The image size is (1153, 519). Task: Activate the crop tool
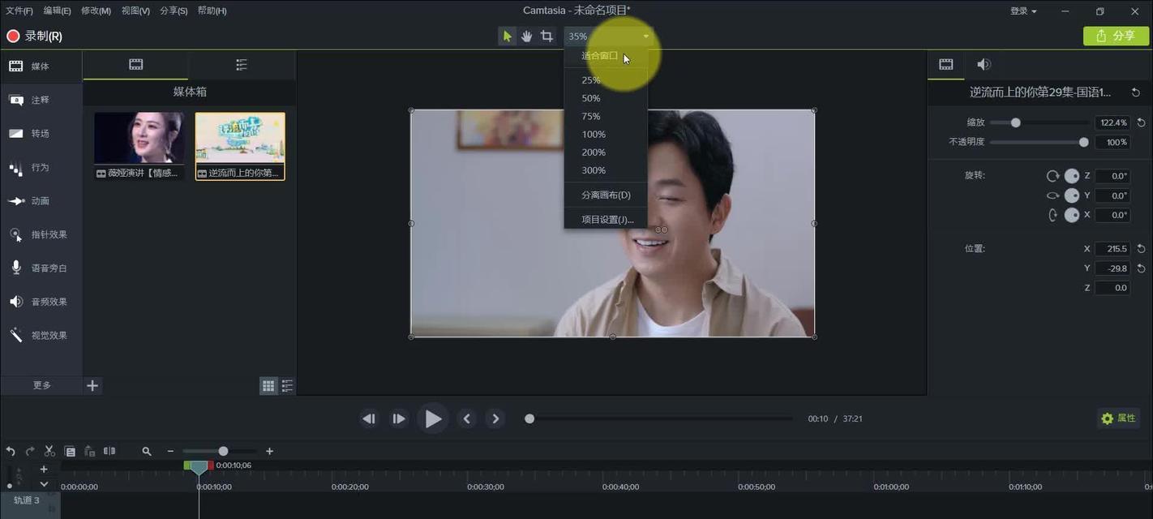[546, 36]
